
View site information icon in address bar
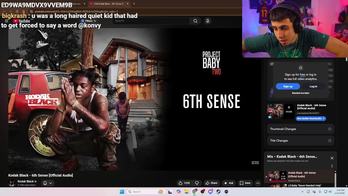31,11
